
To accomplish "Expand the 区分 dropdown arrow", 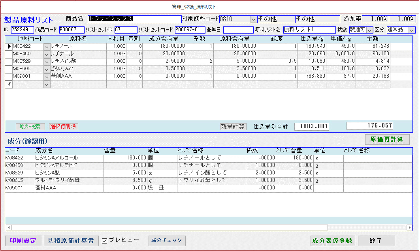I will click(x=412, y=30).
